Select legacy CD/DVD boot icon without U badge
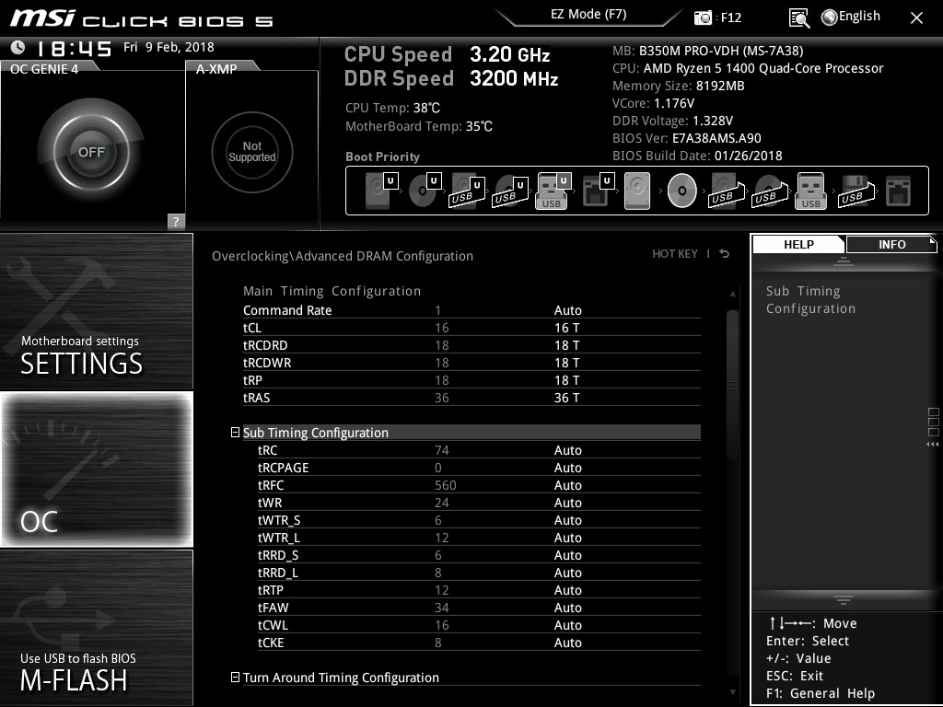Viewport: 943px width, 707px height. point(682,191)
